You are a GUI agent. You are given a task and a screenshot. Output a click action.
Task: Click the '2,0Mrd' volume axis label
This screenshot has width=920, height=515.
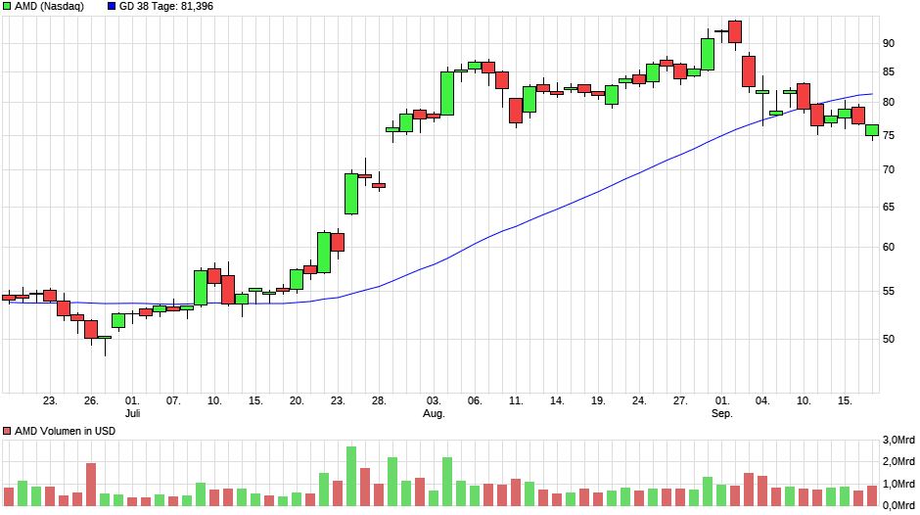coord(898,462)
